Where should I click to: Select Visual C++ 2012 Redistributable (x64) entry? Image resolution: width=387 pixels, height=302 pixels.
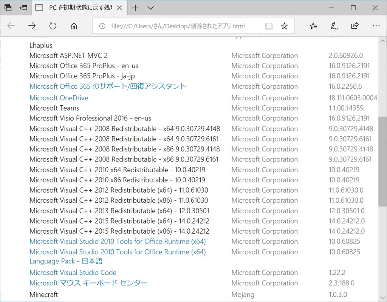119,190
